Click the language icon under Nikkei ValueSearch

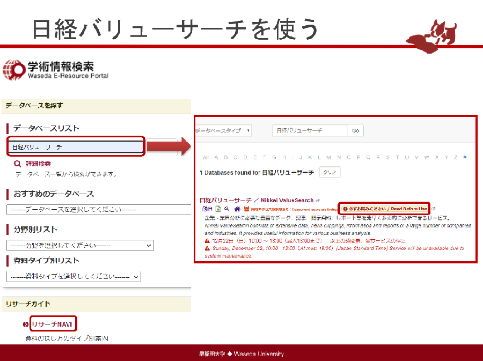click(207, 209)
